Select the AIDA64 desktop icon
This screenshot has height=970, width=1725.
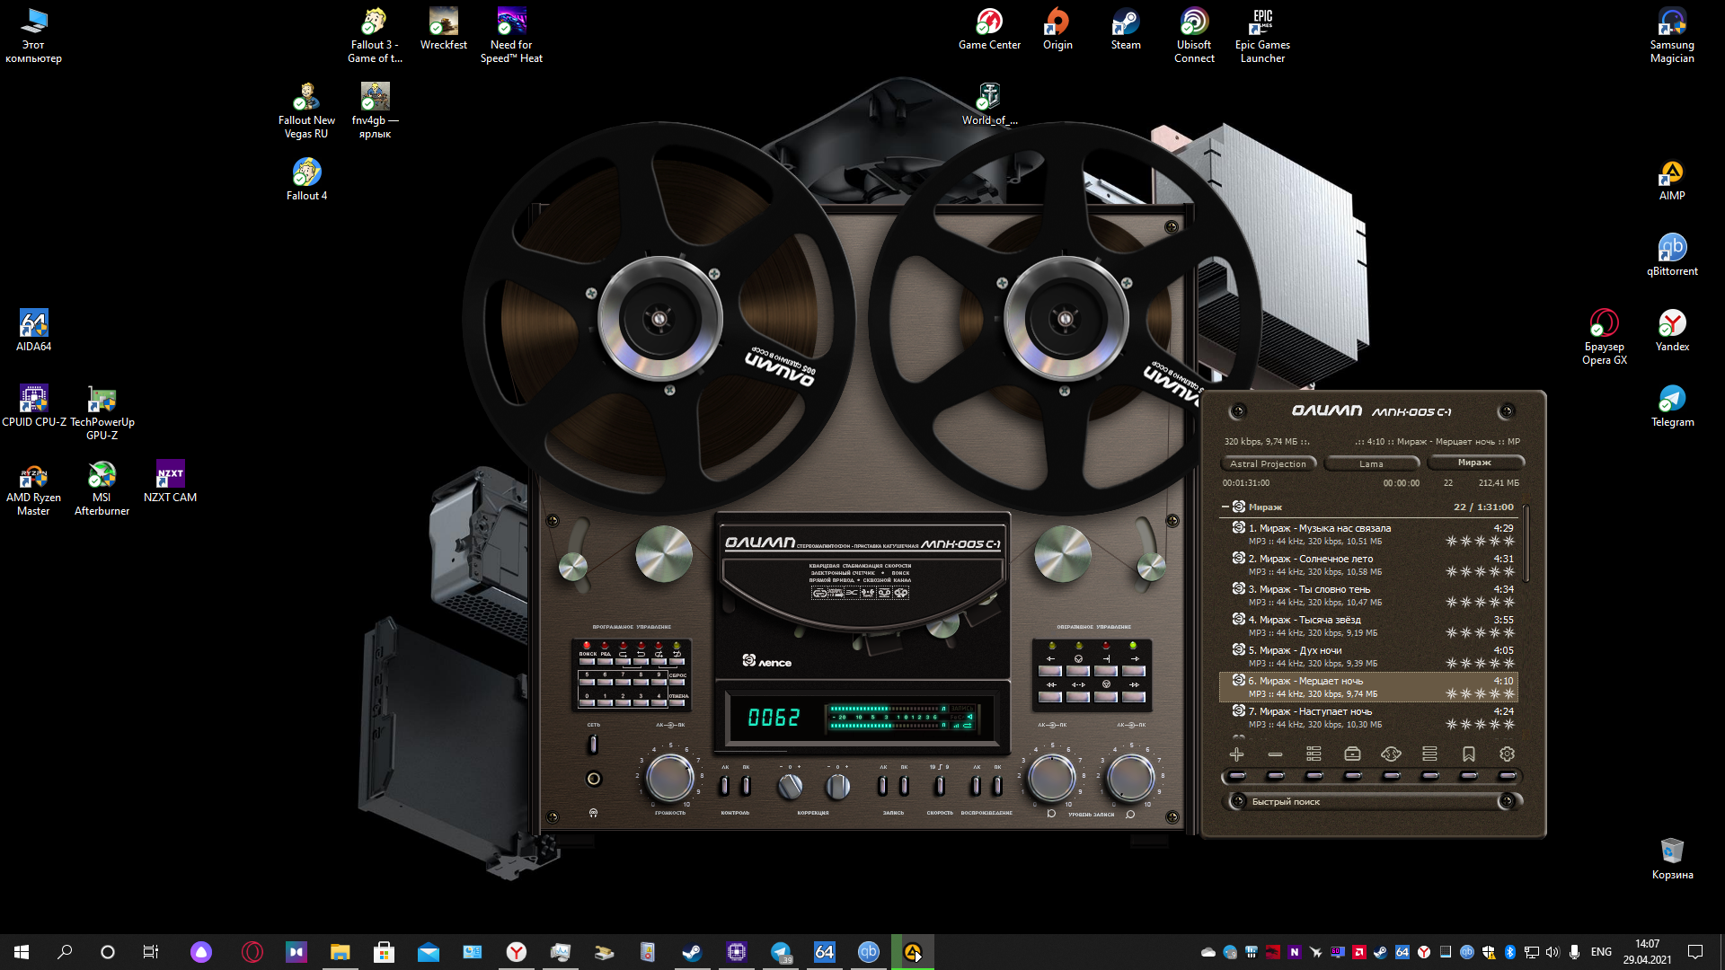pos(33,331)
